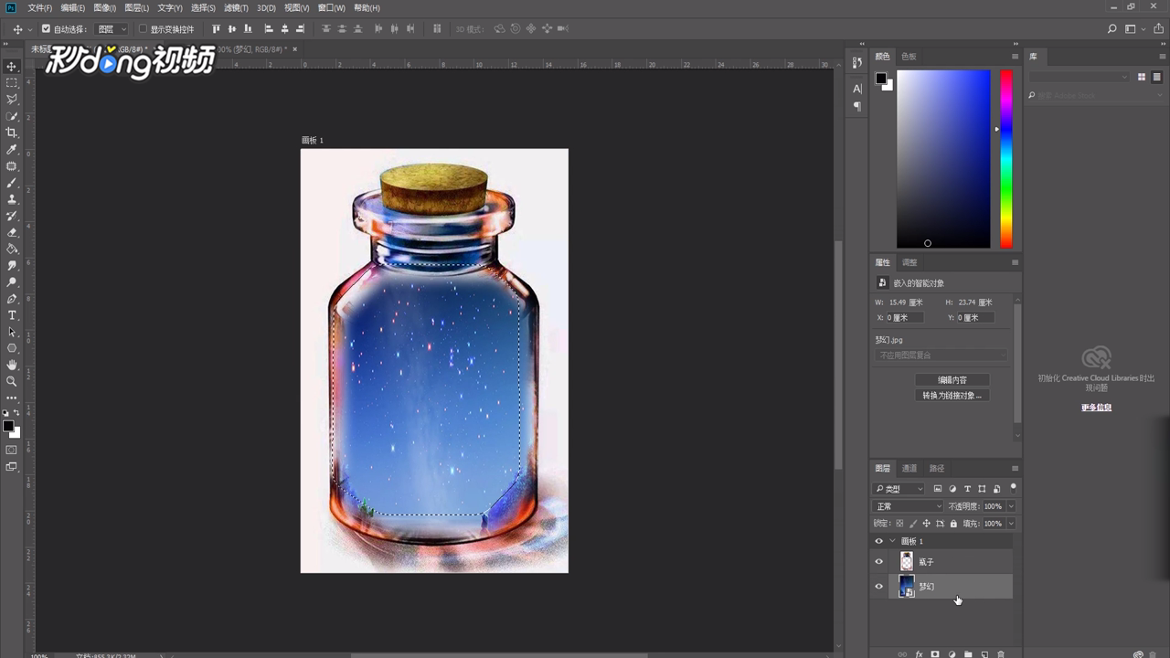Screen dimensions: 1170x658
Task: Select the Eyedropper tool in toolbar
Action: click(12, 149)
